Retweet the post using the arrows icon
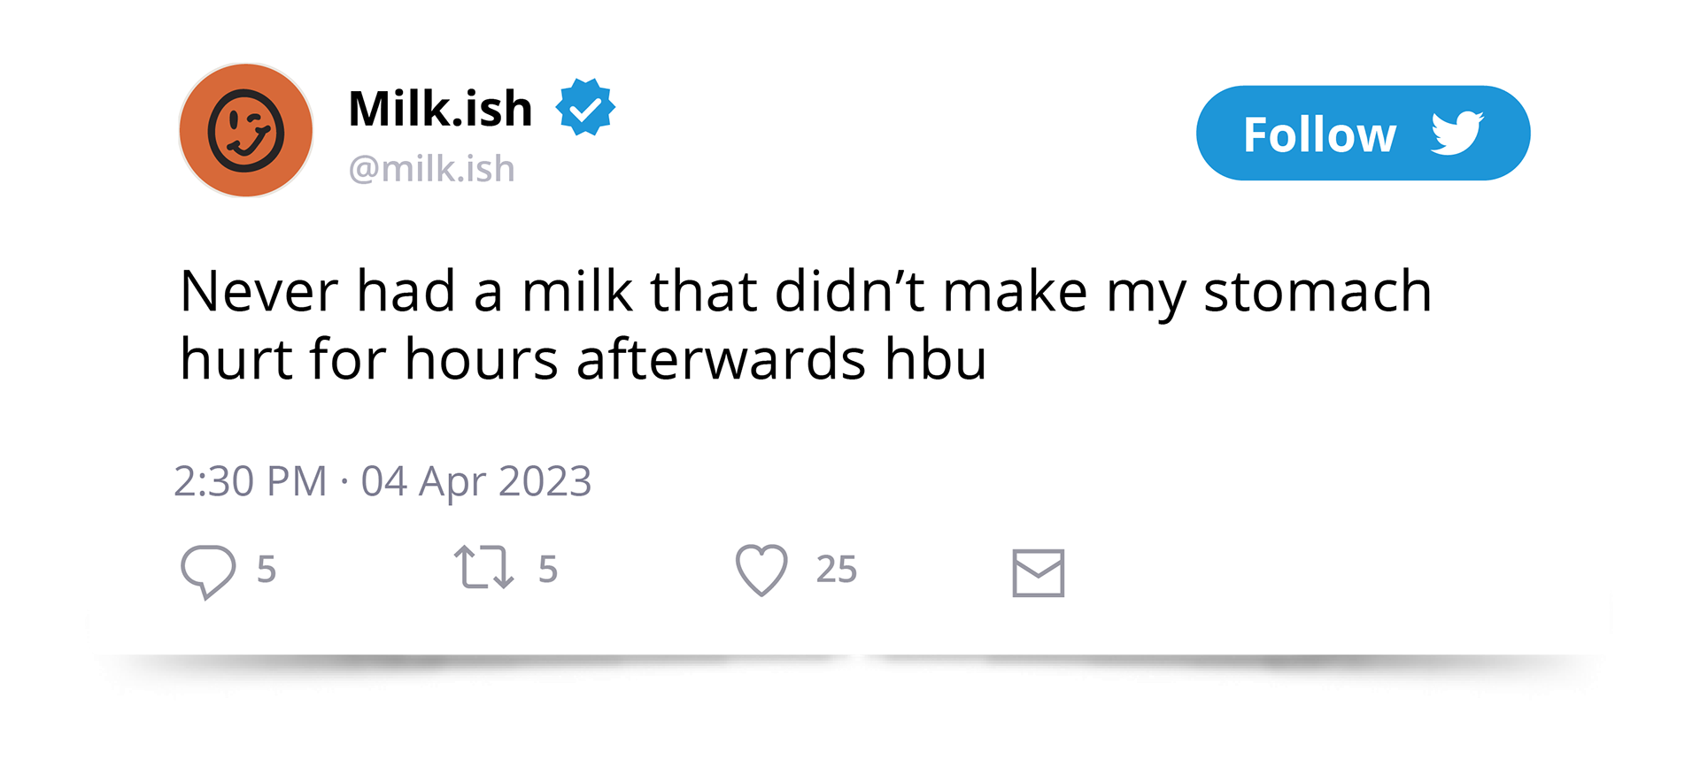The image size is (1700, 782). pos(483,568)
